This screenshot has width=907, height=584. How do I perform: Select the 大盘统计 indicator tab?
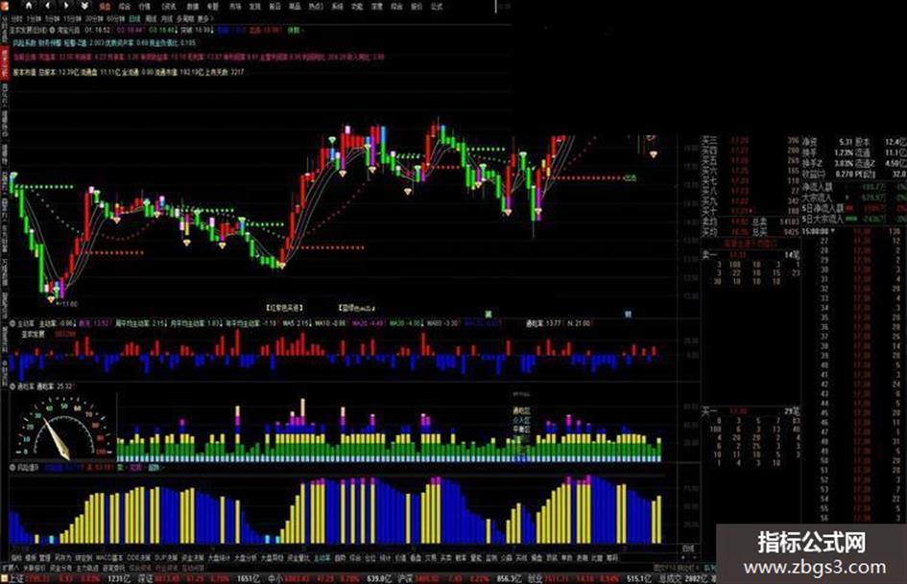[x=219, y=558]
